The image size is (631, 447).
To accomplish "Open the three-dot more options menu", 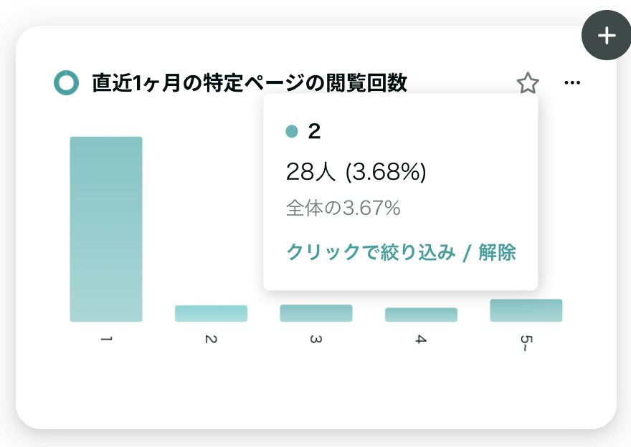I will pyautogui.click(x=572, y=83).
